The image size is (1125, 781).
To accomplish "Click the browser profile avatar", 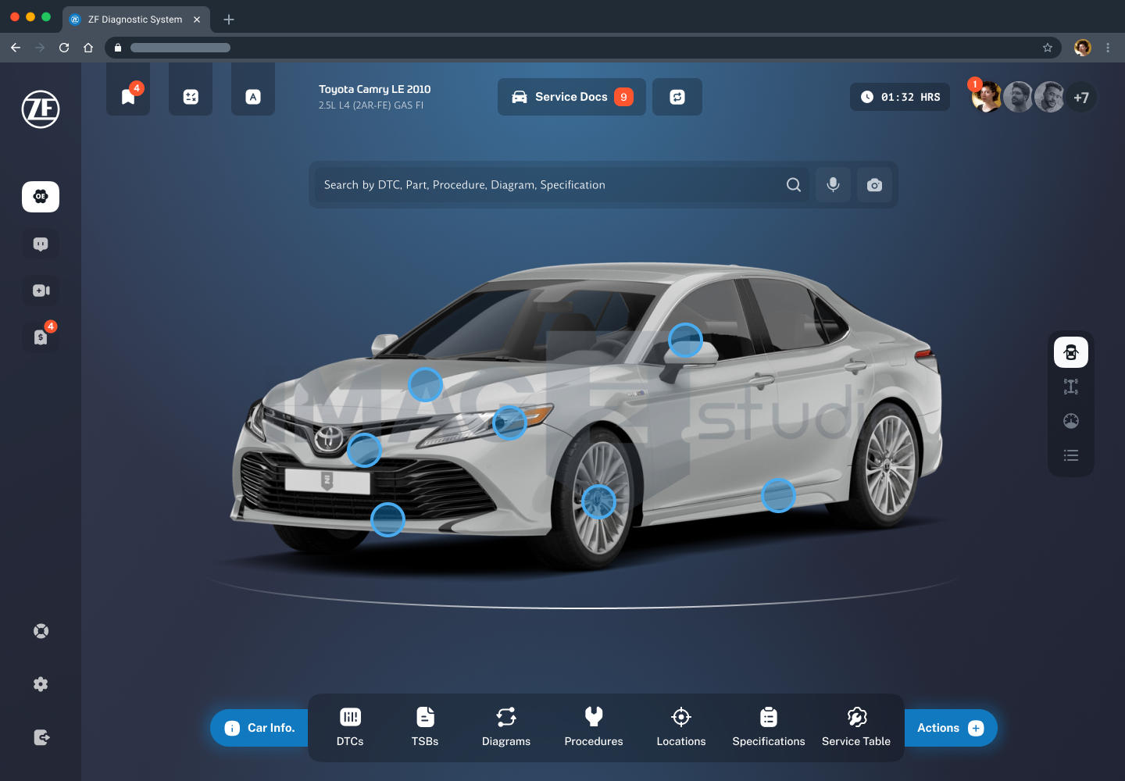I will pos(1083,48).
